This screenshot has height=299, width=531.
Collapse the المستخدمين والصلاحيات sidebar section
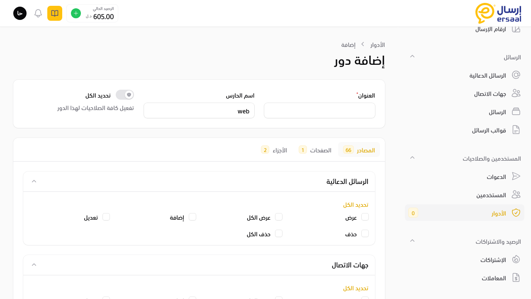pos(412,158)
